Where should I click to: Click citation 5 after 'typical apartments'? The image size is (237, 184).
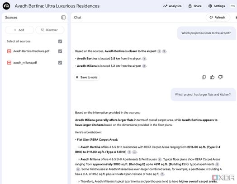[x=217, y=164]
